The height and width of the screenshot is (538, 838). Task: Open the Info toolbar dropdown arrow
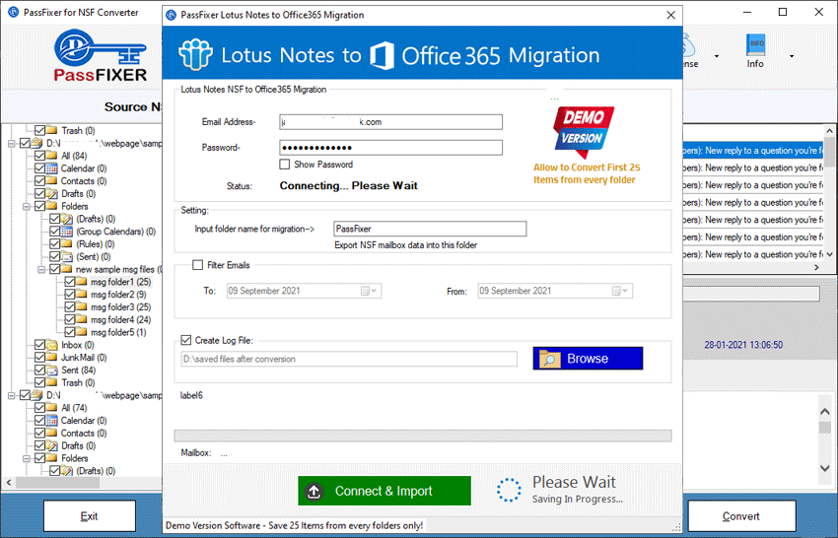(x=792, y=55)
